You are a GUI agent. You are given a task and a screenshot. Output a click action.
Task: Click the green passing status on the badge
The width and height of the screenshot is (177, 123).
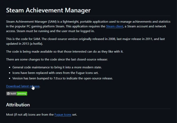coord(22,94)
